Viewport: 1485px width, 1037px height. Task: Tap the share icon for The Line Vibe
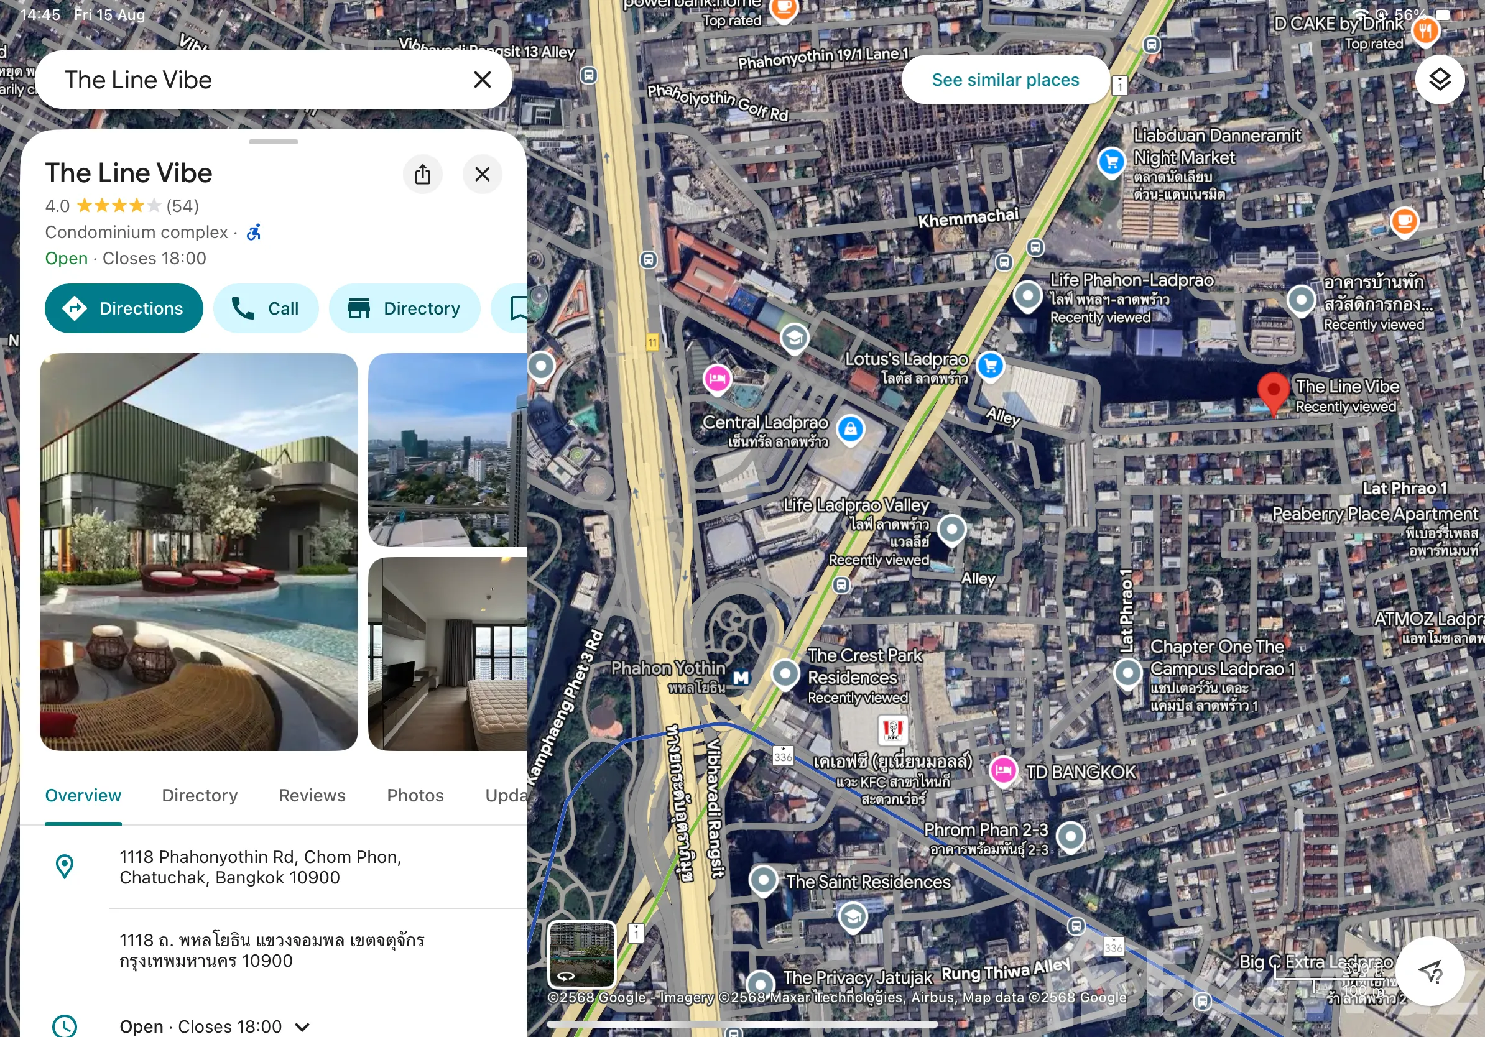pos(422,174)
